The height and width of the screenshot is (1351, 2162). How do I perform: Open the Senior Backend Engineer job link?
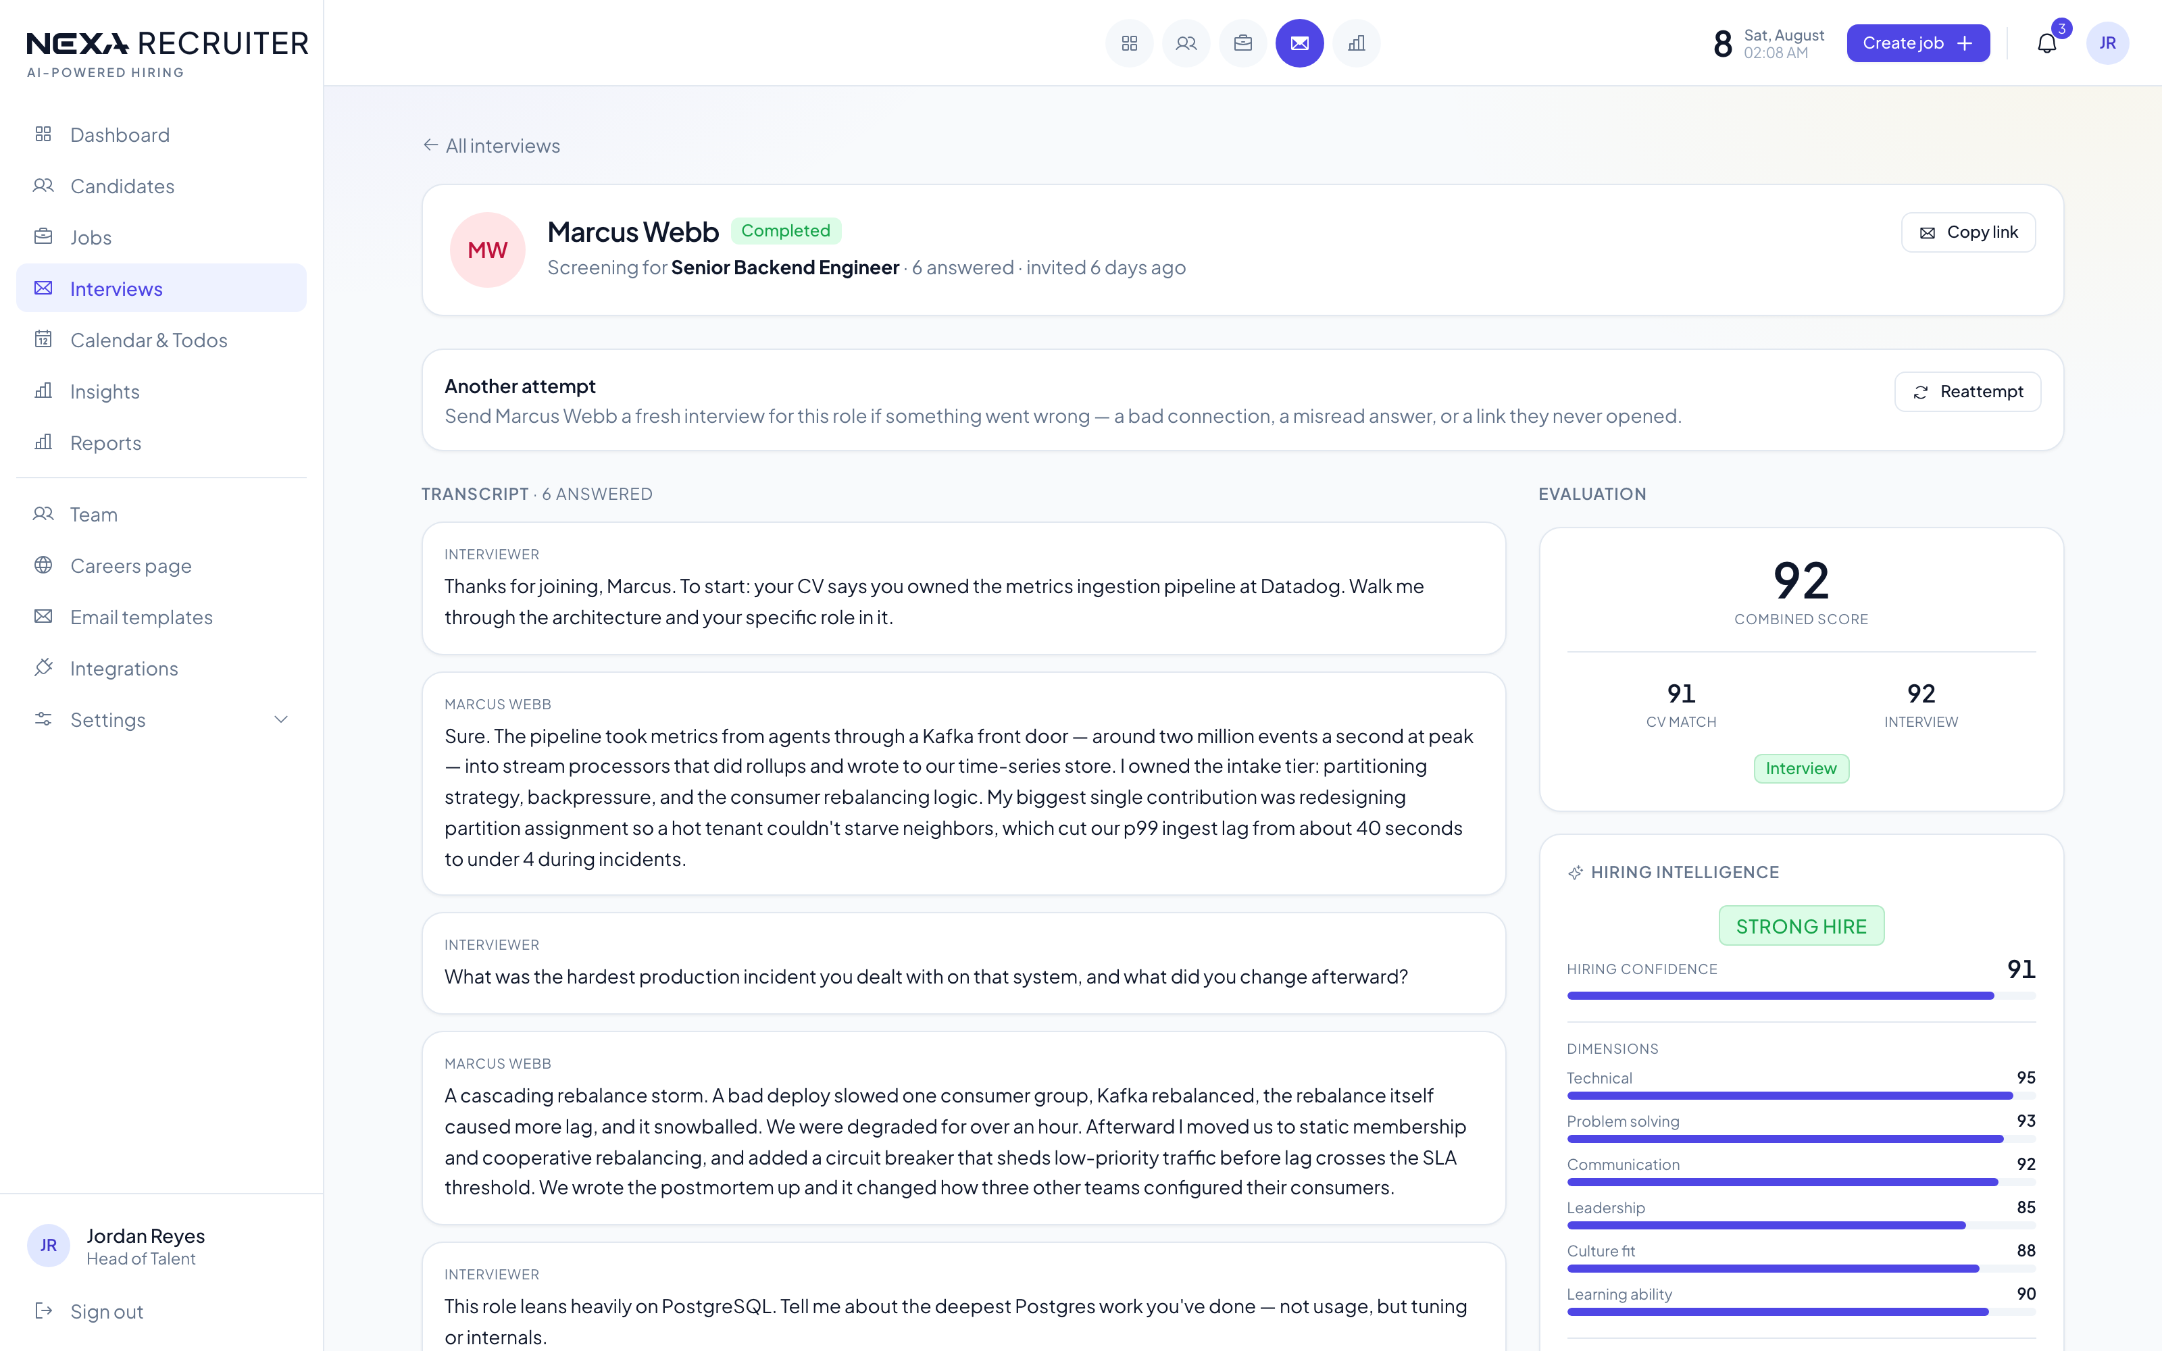784,267
